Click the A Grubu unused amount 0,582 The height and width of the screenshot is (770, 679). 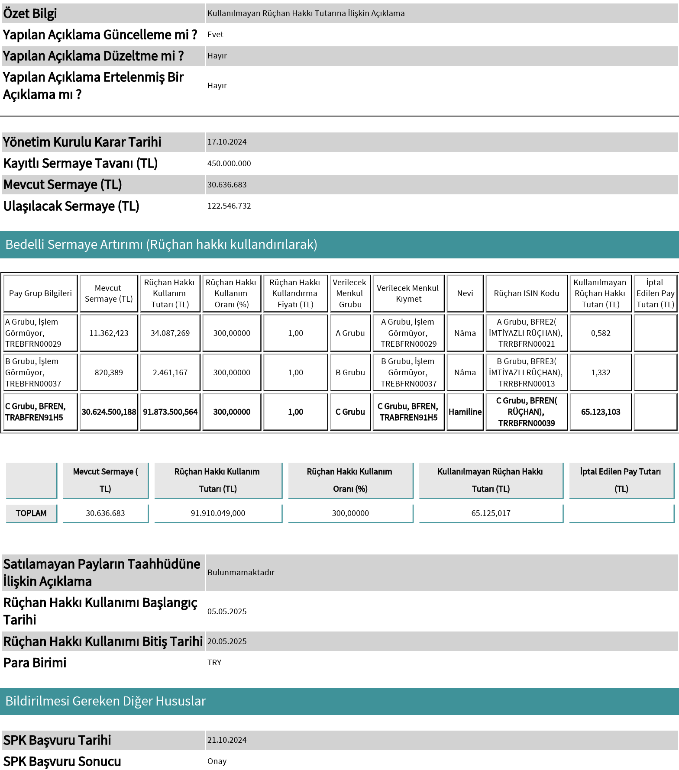(x=601, y=333)
